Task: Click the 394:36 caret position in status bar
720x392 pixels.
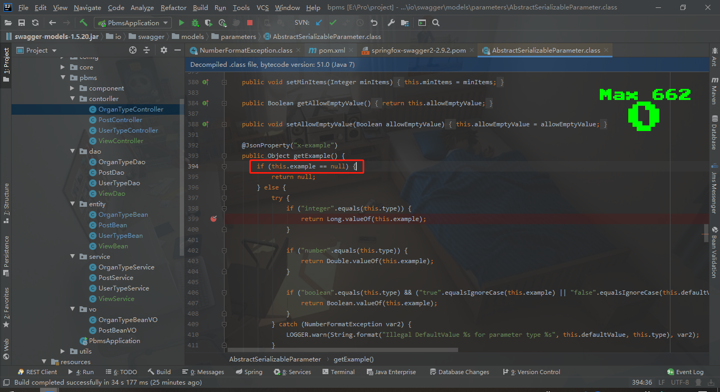Action: point(643,383)
